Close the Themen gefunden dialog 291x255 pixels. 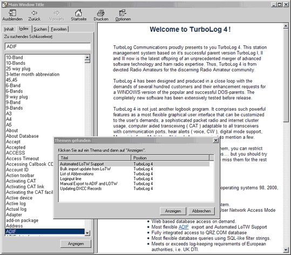pos(215,140)
